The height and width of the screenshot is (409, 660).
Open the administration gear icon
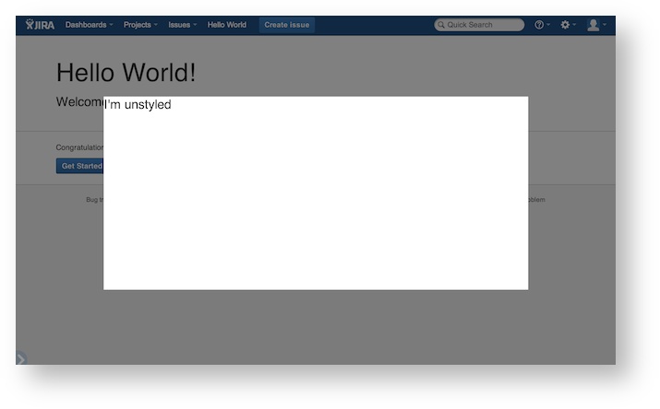point(565,25)
